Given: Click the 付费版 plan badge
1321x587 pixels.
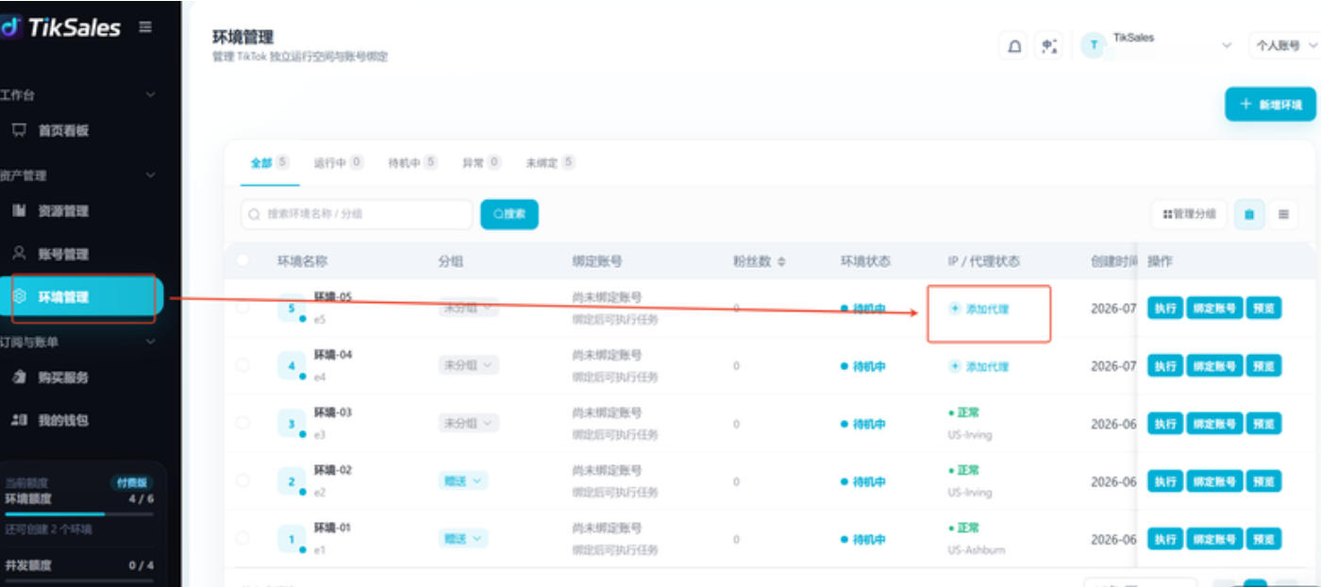Looking at the screenshot, I should tap(130, 482).
